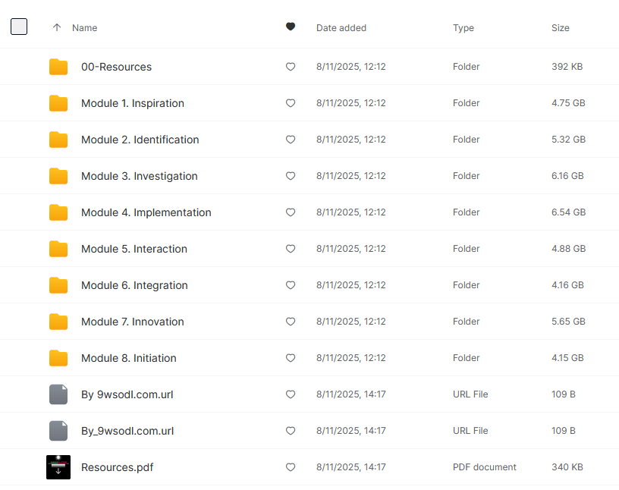Sort by the Size column header

click(x=560, y=28)
